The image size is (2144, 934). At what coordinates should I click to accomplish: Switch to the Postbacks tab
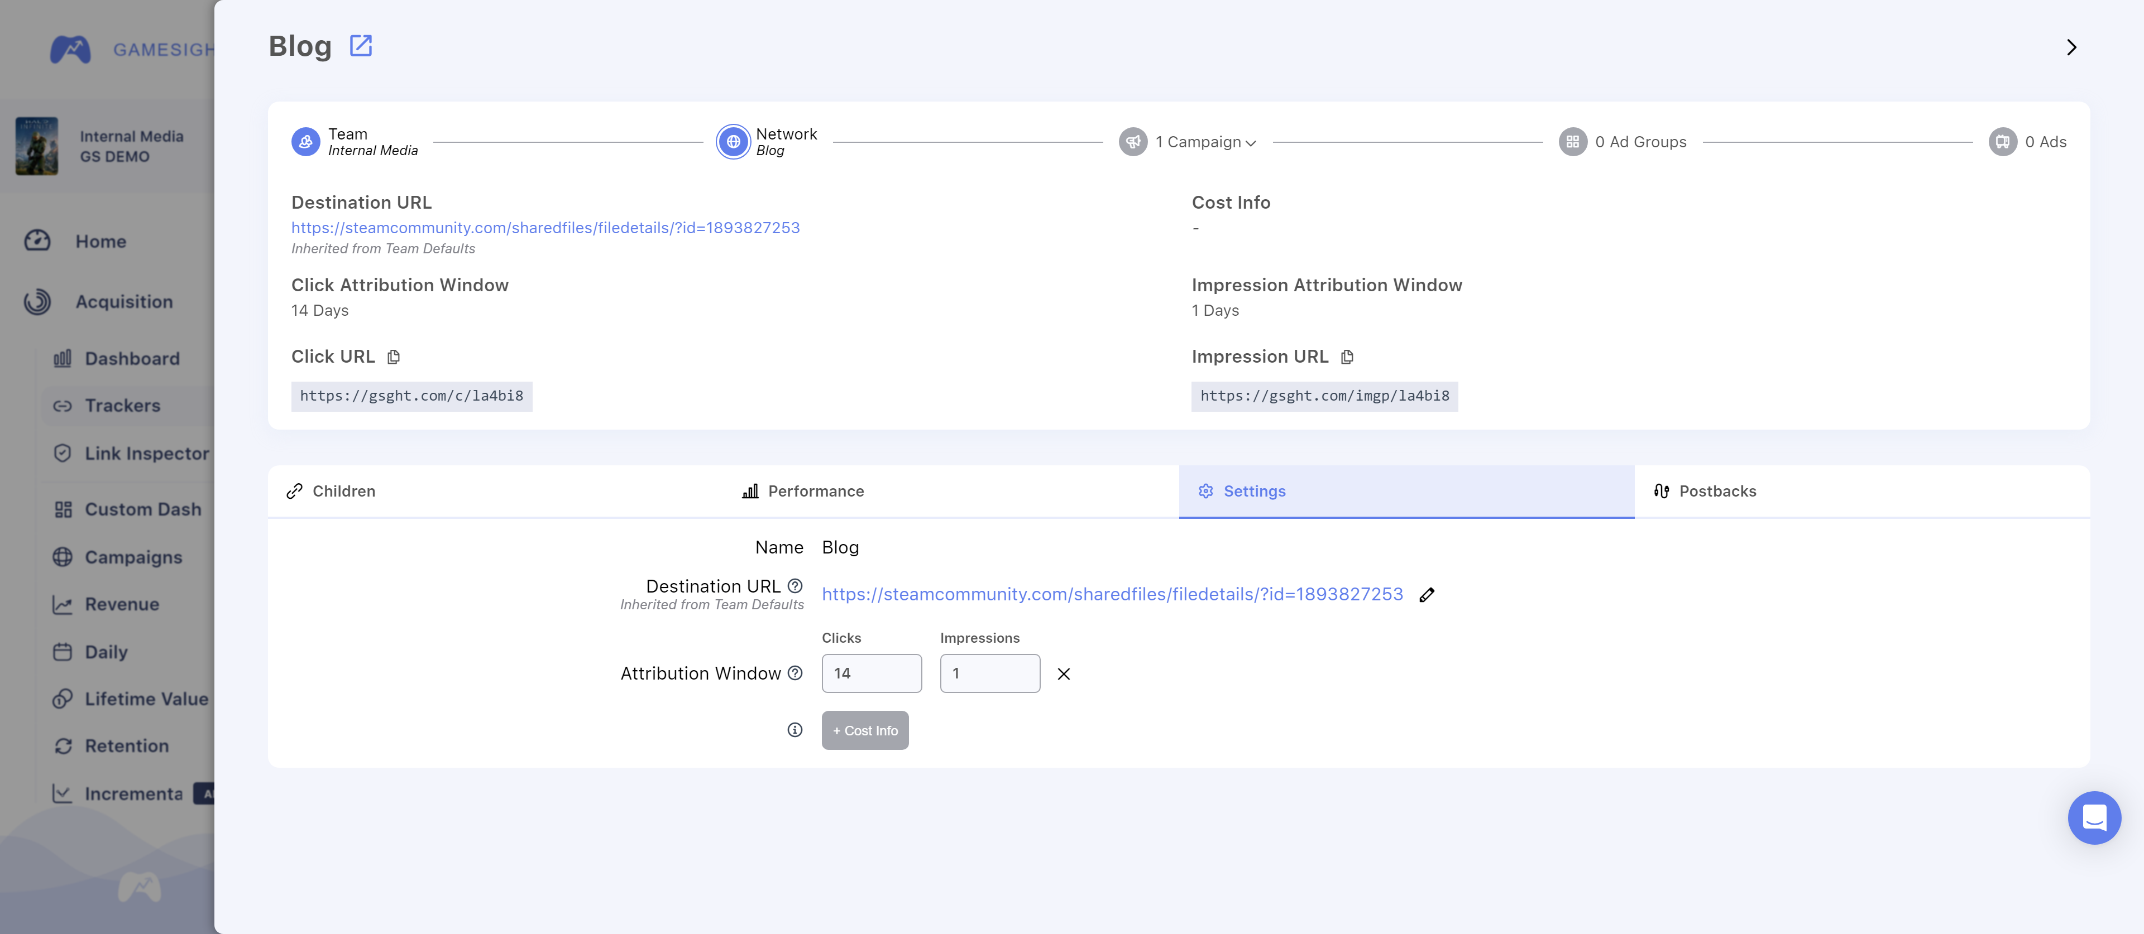click(x=1862, y=492)
